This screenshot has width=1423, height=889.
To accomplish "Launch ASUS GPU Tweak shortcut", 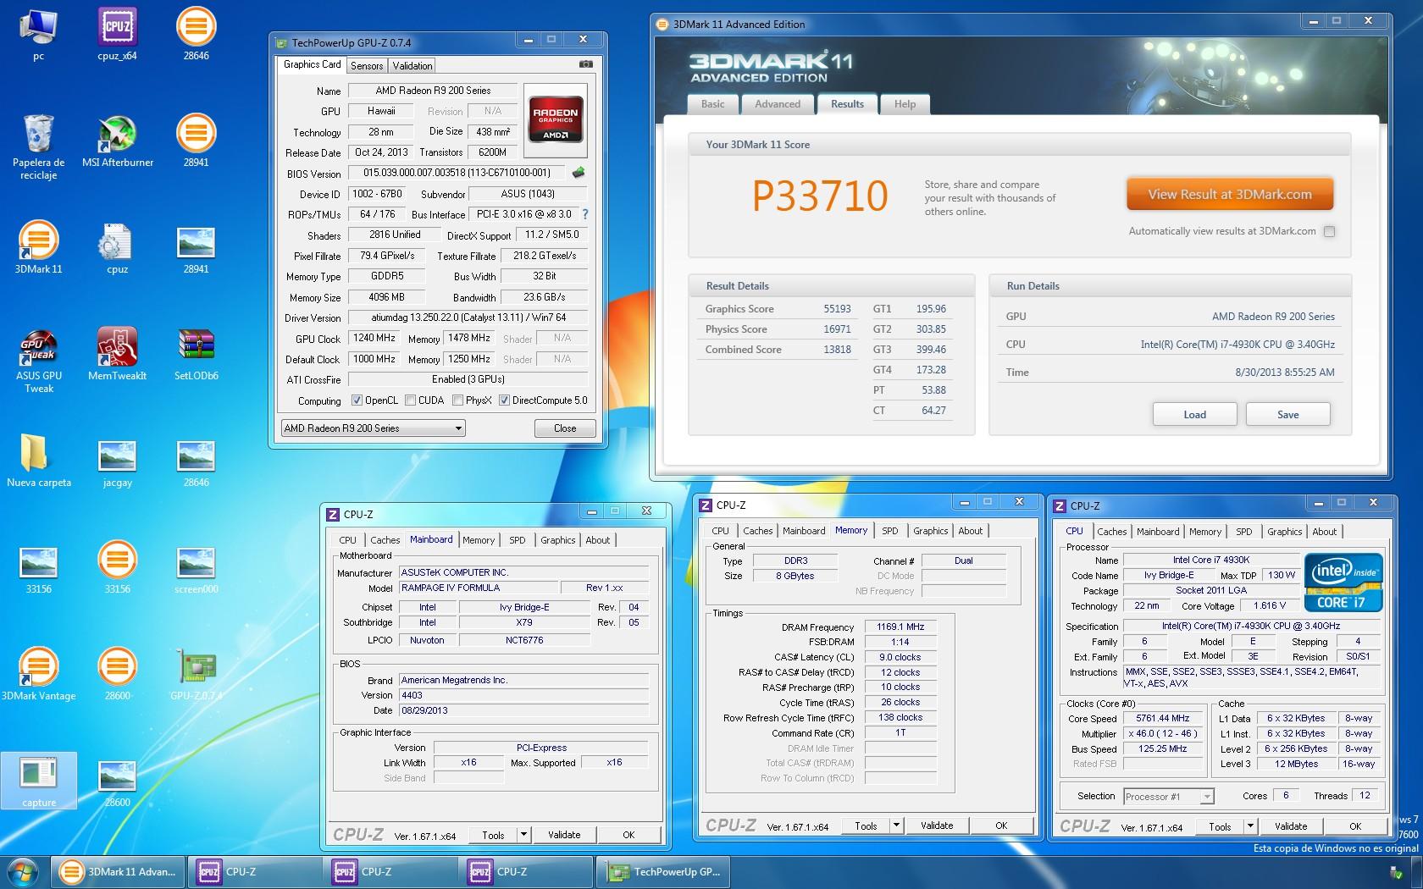I will tap(38, 360).
